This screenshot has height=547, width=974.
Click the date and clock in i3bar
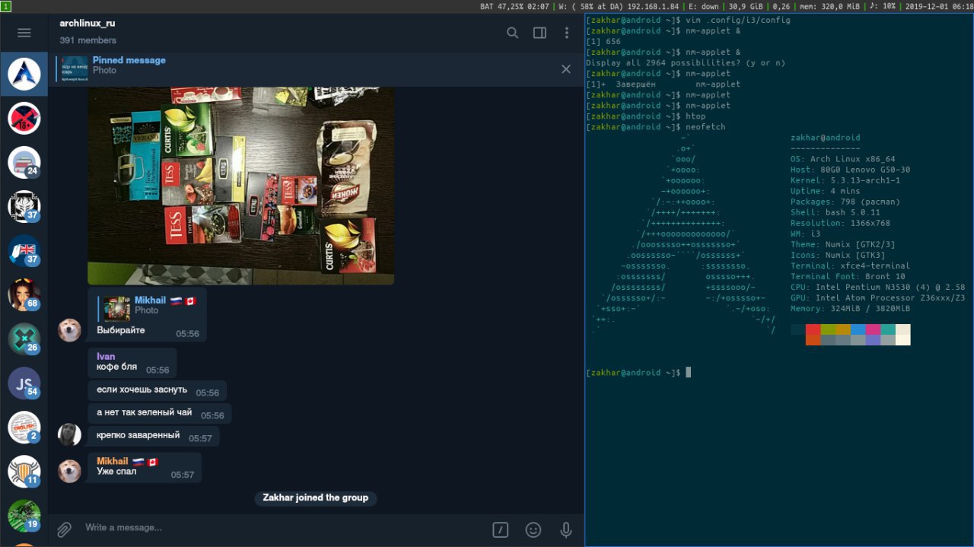939,6
